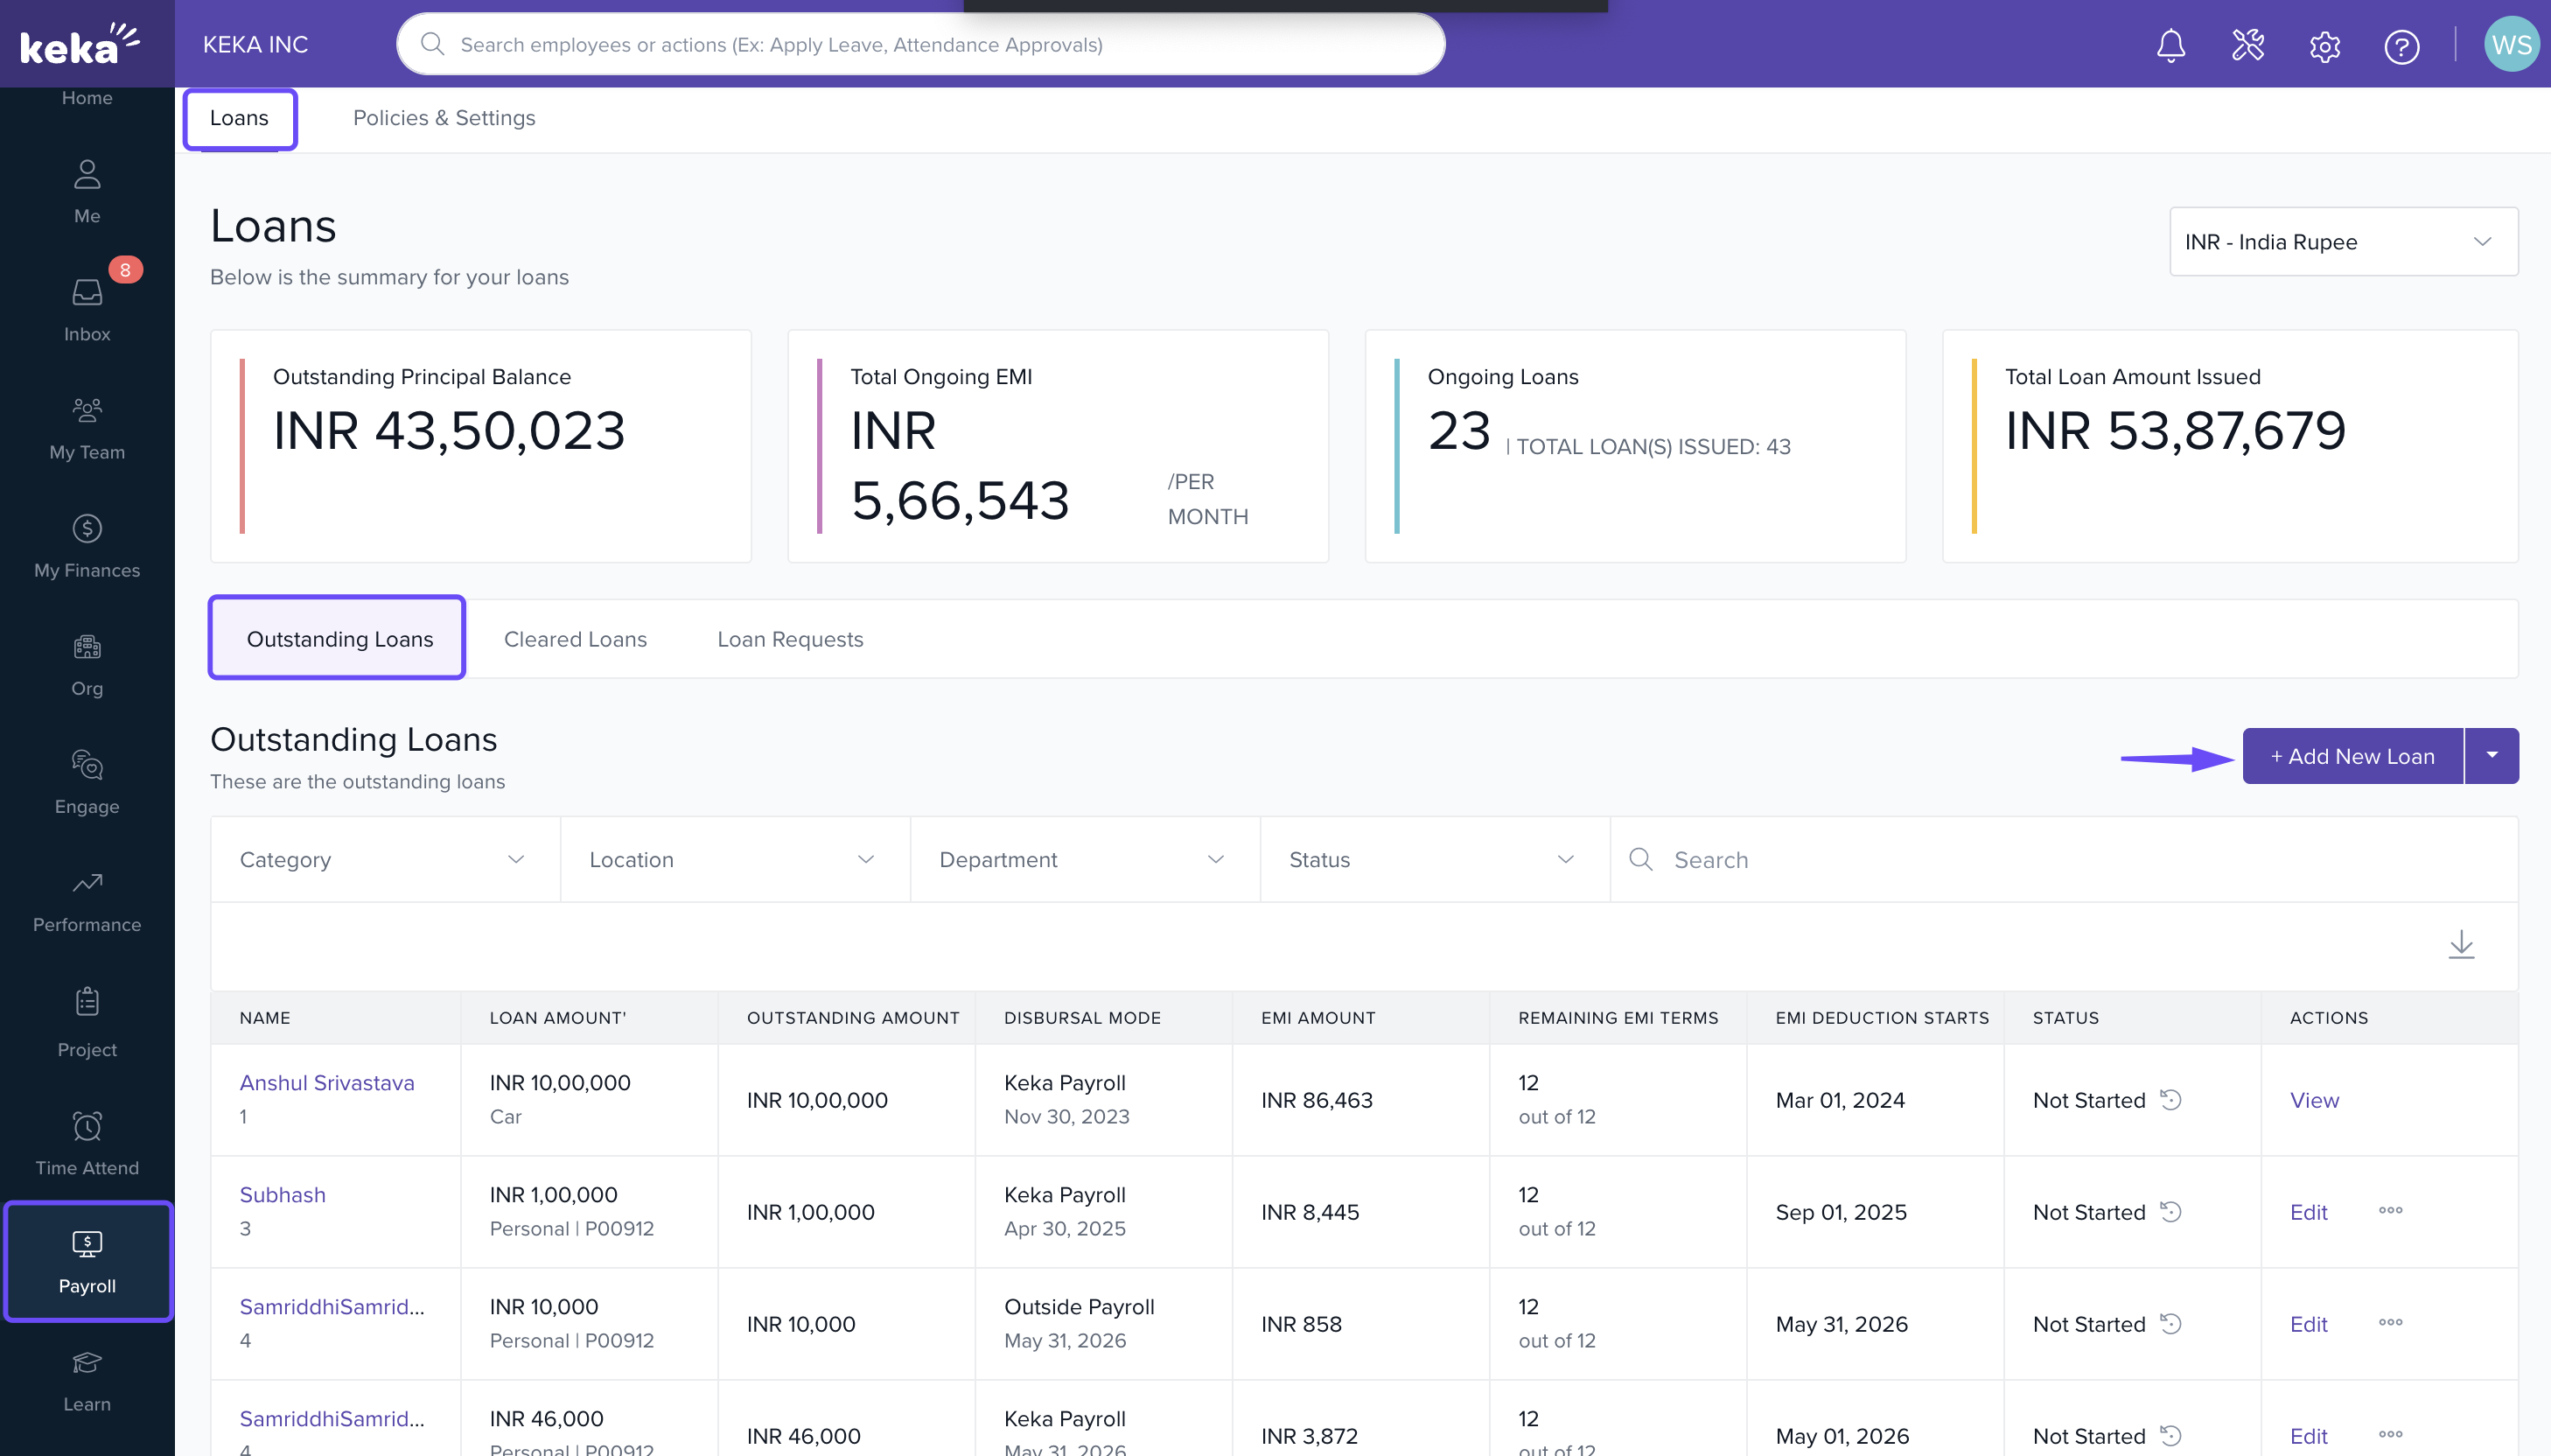Click the tools wrench icon in header

click(2247, 45)
